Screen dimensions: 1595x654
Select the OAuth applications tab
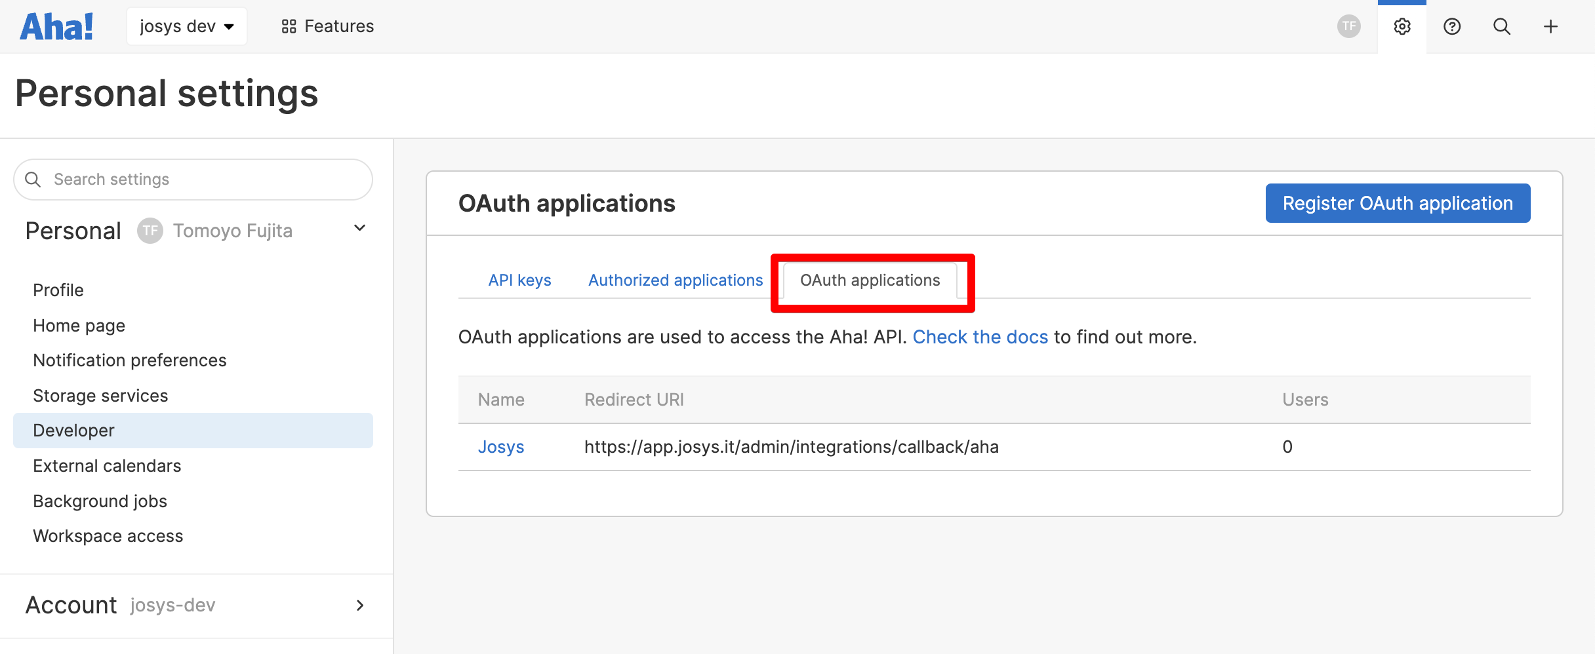(870, 280)
